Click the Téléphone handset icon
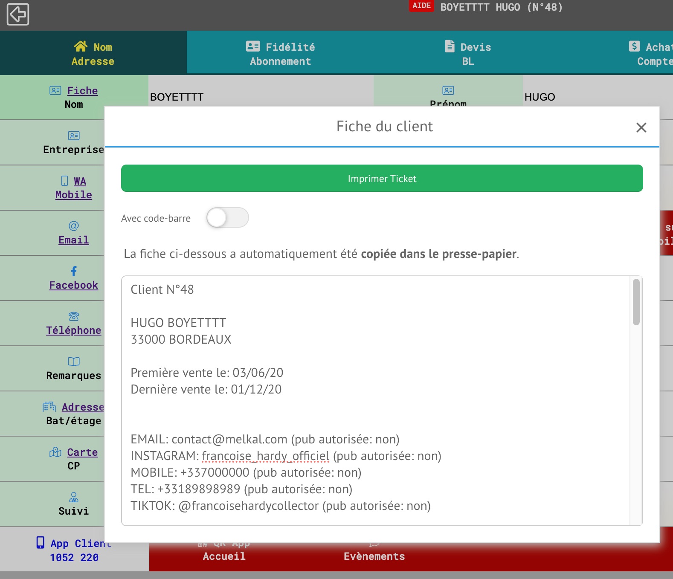Viewport: 673px width, 579px height. pos(74,316)
